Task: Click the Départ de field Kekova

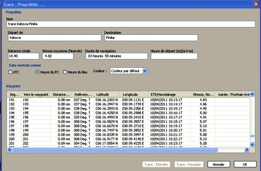Action: pyautogui.click(x=54, y=37)
